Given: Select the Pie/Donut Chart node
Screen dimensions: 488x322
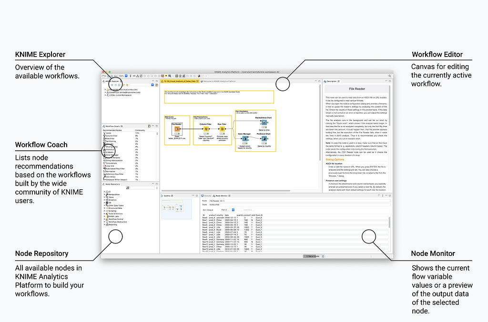Looking at the screenshot, I should (x=264, y=138).
